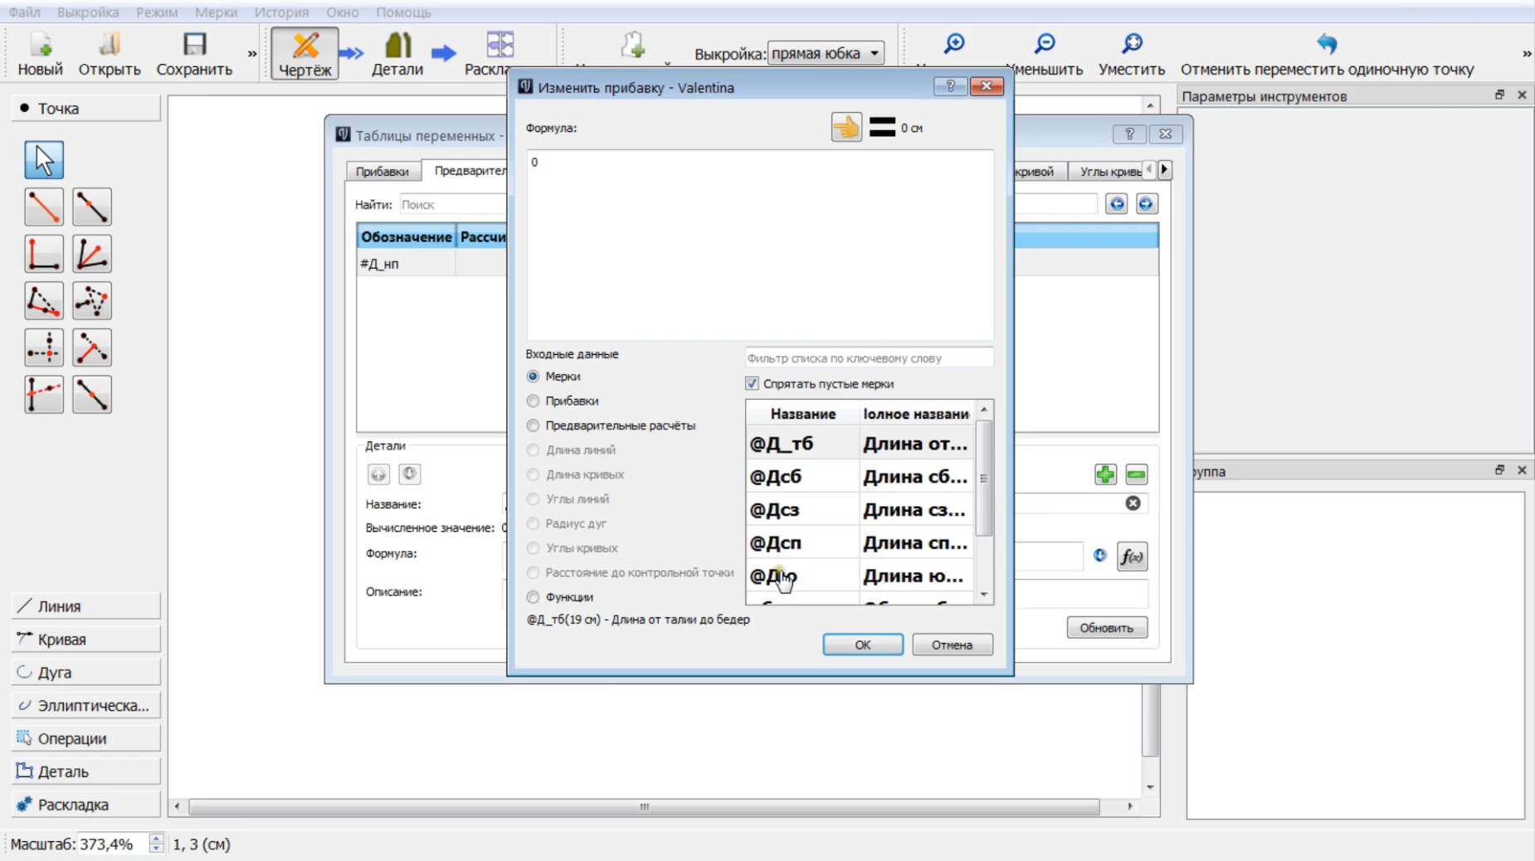
Task: Confirm with the OK button
Action: [x=863, y=645]
